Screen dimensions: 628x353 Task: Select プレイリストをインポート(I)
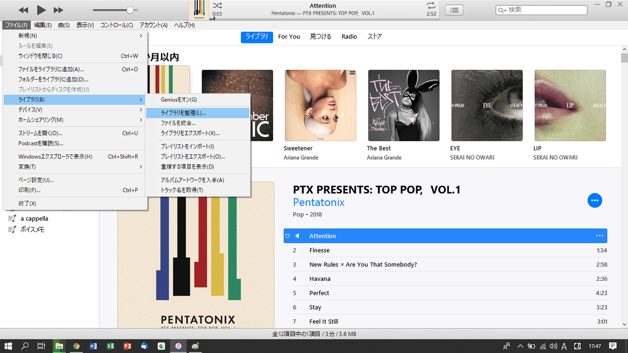coord(198,146)
